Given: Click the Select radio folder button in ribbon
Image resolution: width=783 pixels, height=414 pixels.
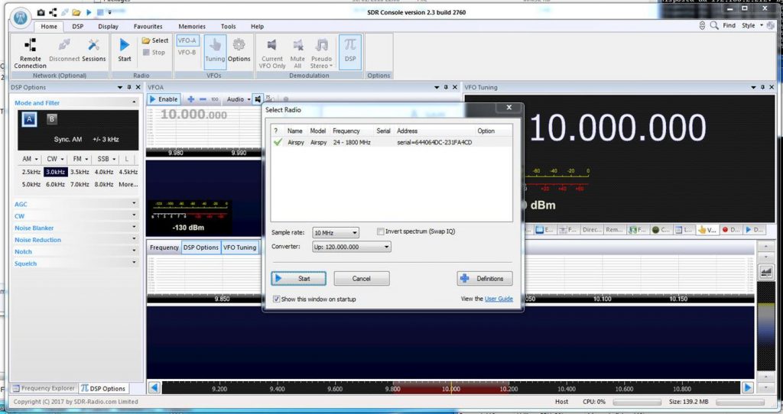Looking at the screenshot, I should point(155,40).
